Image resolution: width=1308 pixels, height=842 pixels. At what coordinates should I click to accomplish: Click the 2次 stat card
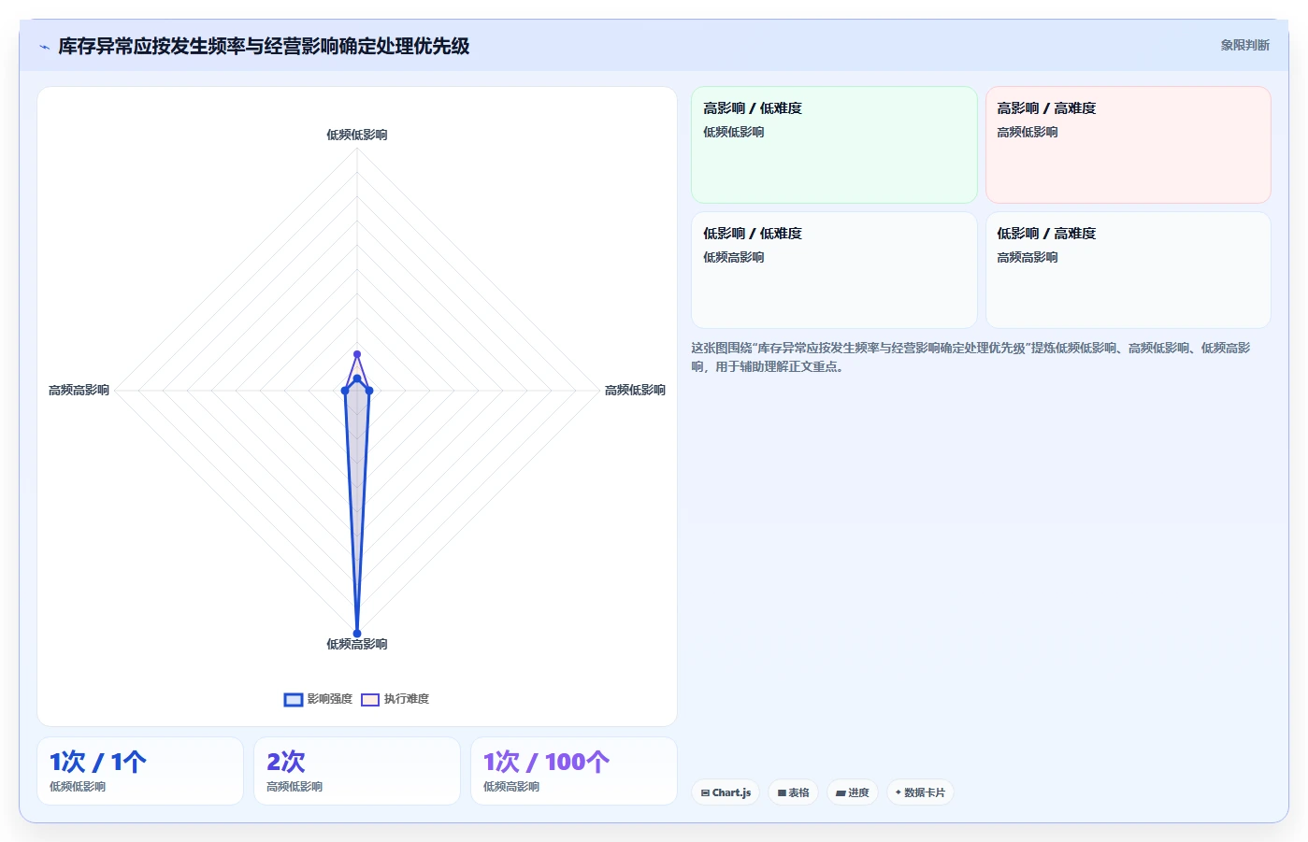357,771
